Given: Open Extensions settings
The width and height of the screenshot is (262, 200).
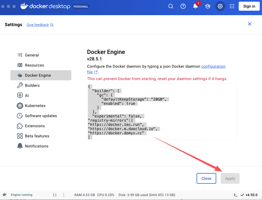Looking at the screenshot, I should (x=41, y=126).
